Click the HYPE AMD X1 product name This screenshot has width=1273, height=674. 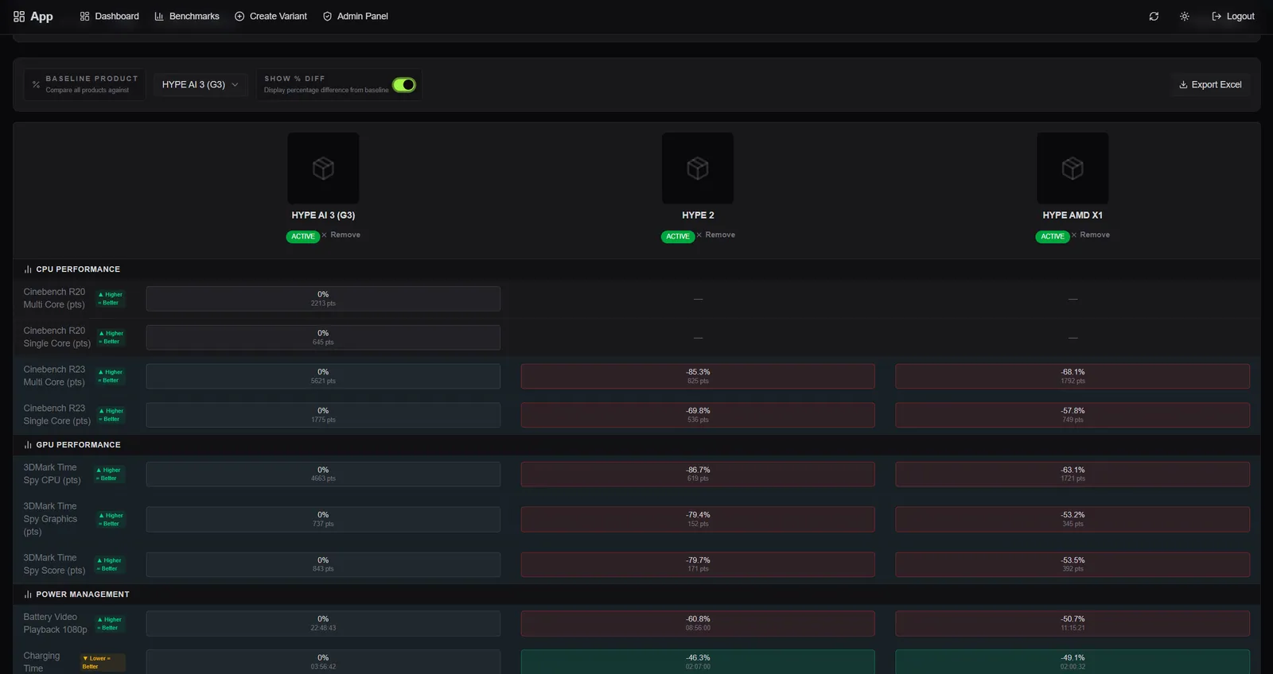click(1073, 215)
